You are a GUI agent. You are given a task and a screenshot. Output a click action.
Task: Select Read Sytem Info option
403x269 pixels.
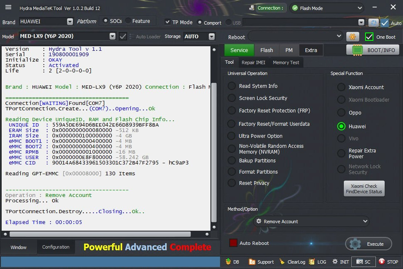[x=232, y=86]
